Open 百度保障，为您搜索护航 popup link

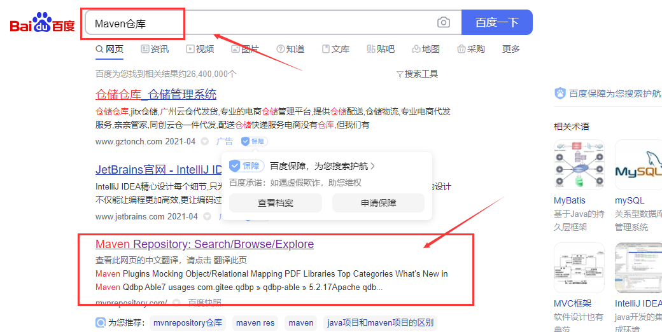pos(323,166)
